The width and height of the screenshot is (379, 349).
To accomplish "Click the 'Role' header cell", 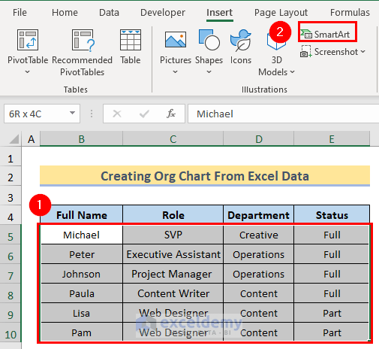I will [173, 215].
